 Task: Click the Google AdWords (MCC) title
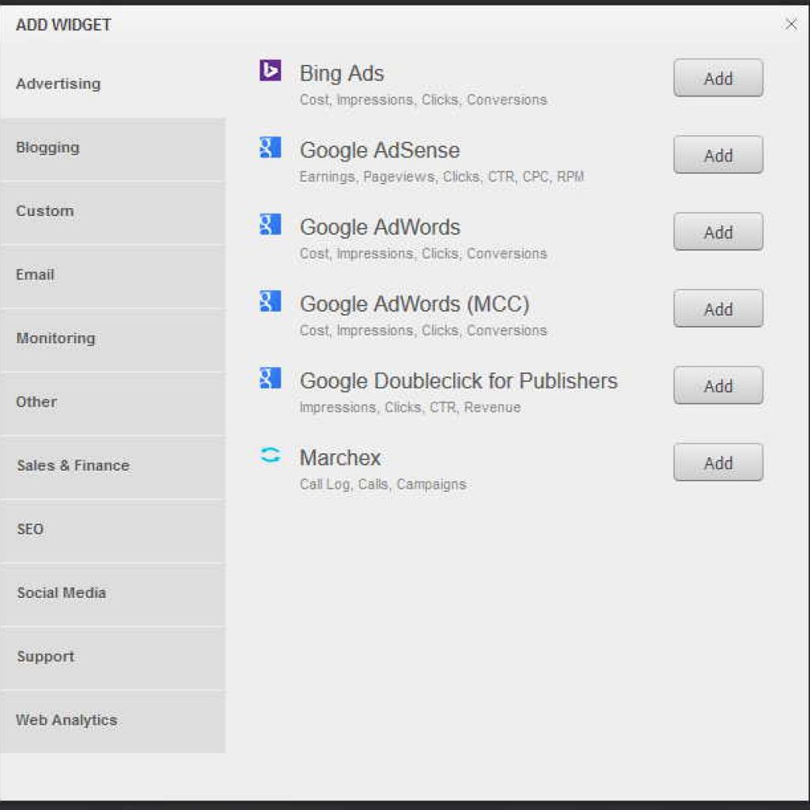414,305
